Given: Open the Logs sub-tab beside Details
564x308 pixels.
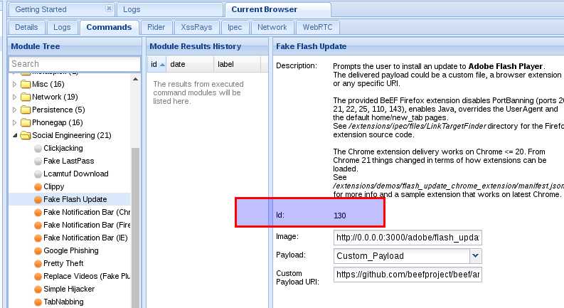Looking at the screenshot, I should coord(62,27).
